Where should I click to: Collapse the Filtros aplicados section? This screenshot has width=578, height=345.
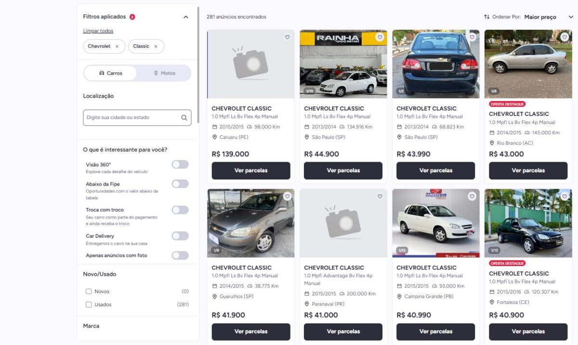[186, 17]
